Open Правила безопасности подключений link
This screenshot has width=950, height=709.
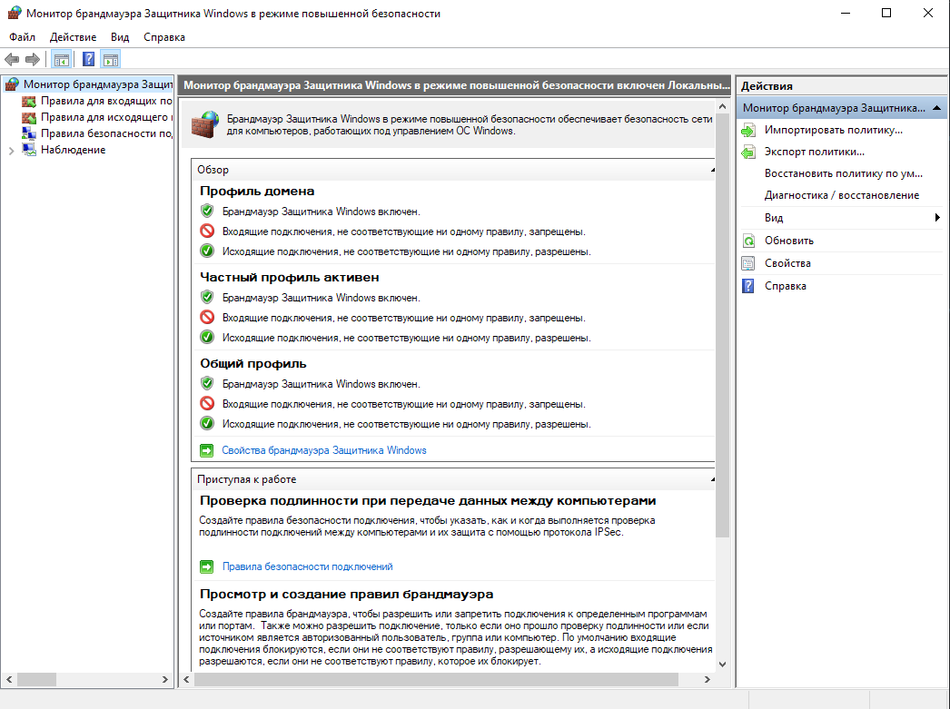[x=308, y=566]
